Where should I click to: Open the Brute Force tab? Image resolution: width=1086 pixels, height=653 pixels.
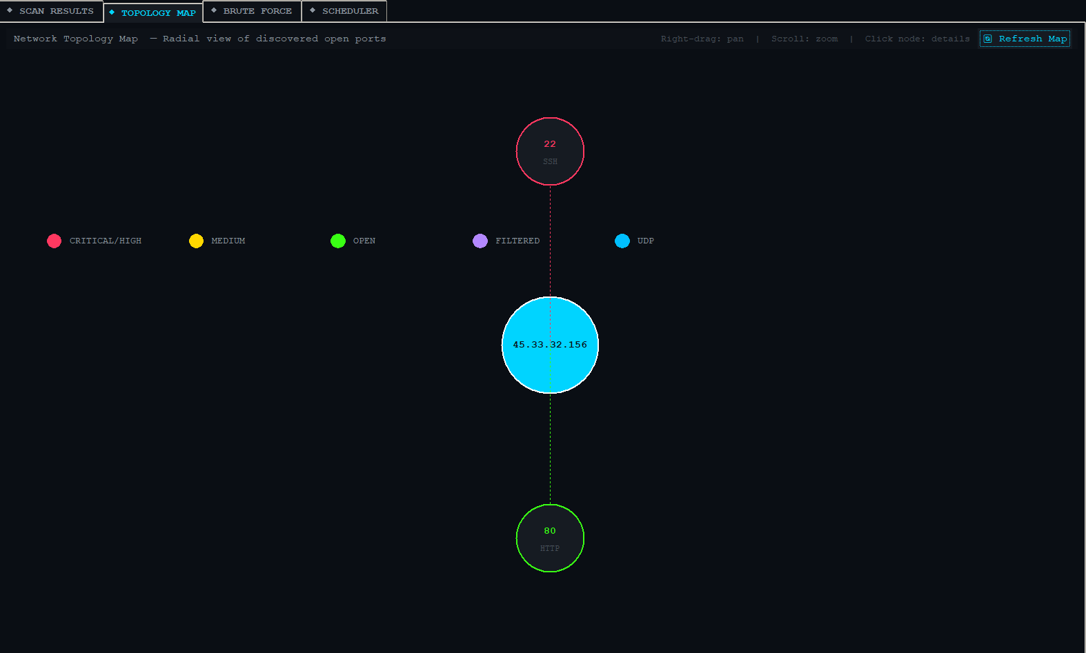[x=252, y=11]
